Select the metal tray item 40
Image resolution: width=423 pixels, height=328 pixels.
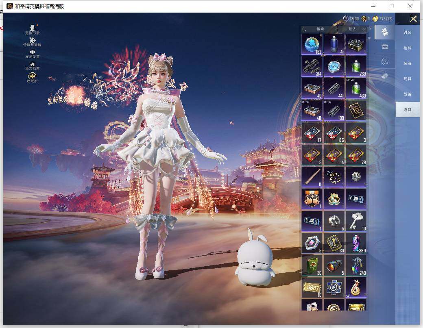[312, 88]
